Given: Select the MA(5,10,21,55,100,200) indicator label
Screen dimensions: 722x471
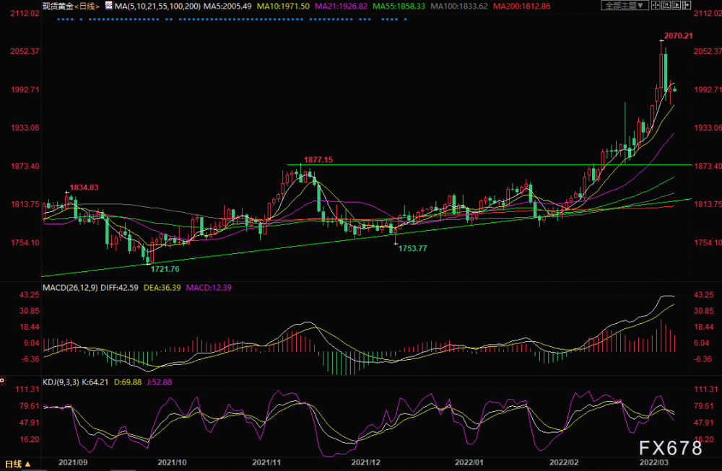Looking at the screenshot, I should [x=157, y=6].
